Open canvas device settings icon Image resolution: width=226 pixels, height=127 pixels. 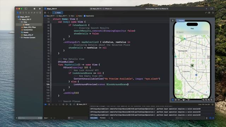184,99
